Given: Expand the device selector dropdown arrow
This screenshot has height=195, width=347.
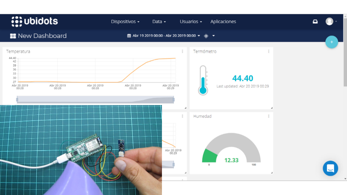Looking at the screenshot, I should 213,36.
